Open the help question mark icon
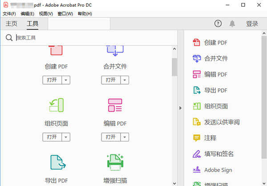The width and height of the screenshot is (267, 186). point(218,24)
